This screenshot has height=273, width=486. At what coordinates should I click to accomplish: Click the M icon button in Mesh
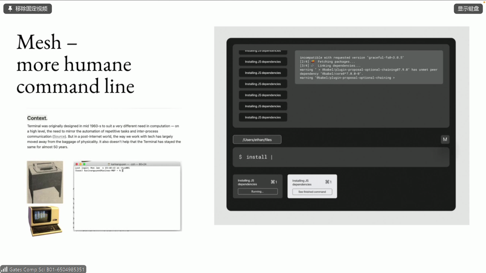click(445, 139)
